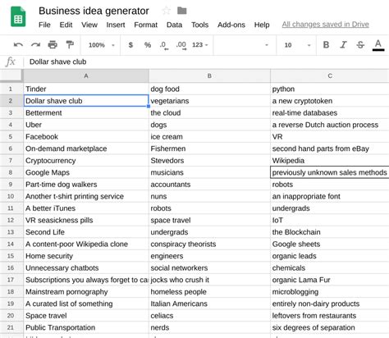This screenshot has height=338, width=389.
Task: Click cell containing previously unknown sales methods
Action: [x=330, y=172]
